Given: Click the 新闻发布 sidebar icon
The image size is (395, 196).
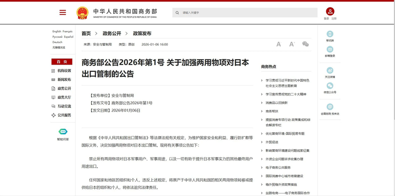Looking at the screenshot, I should click(53, 80).
